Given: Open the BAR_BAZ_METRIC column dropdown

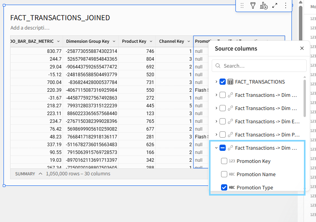Looking at the screenshot, I should pos(58,41).
